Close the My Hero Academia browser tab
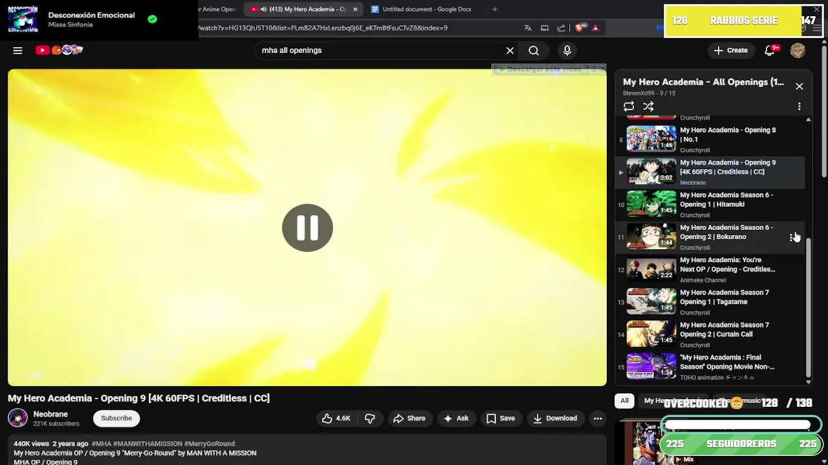The width and height of the screenshot is (828, 465). pyautogui.click(x=355, y=9)
